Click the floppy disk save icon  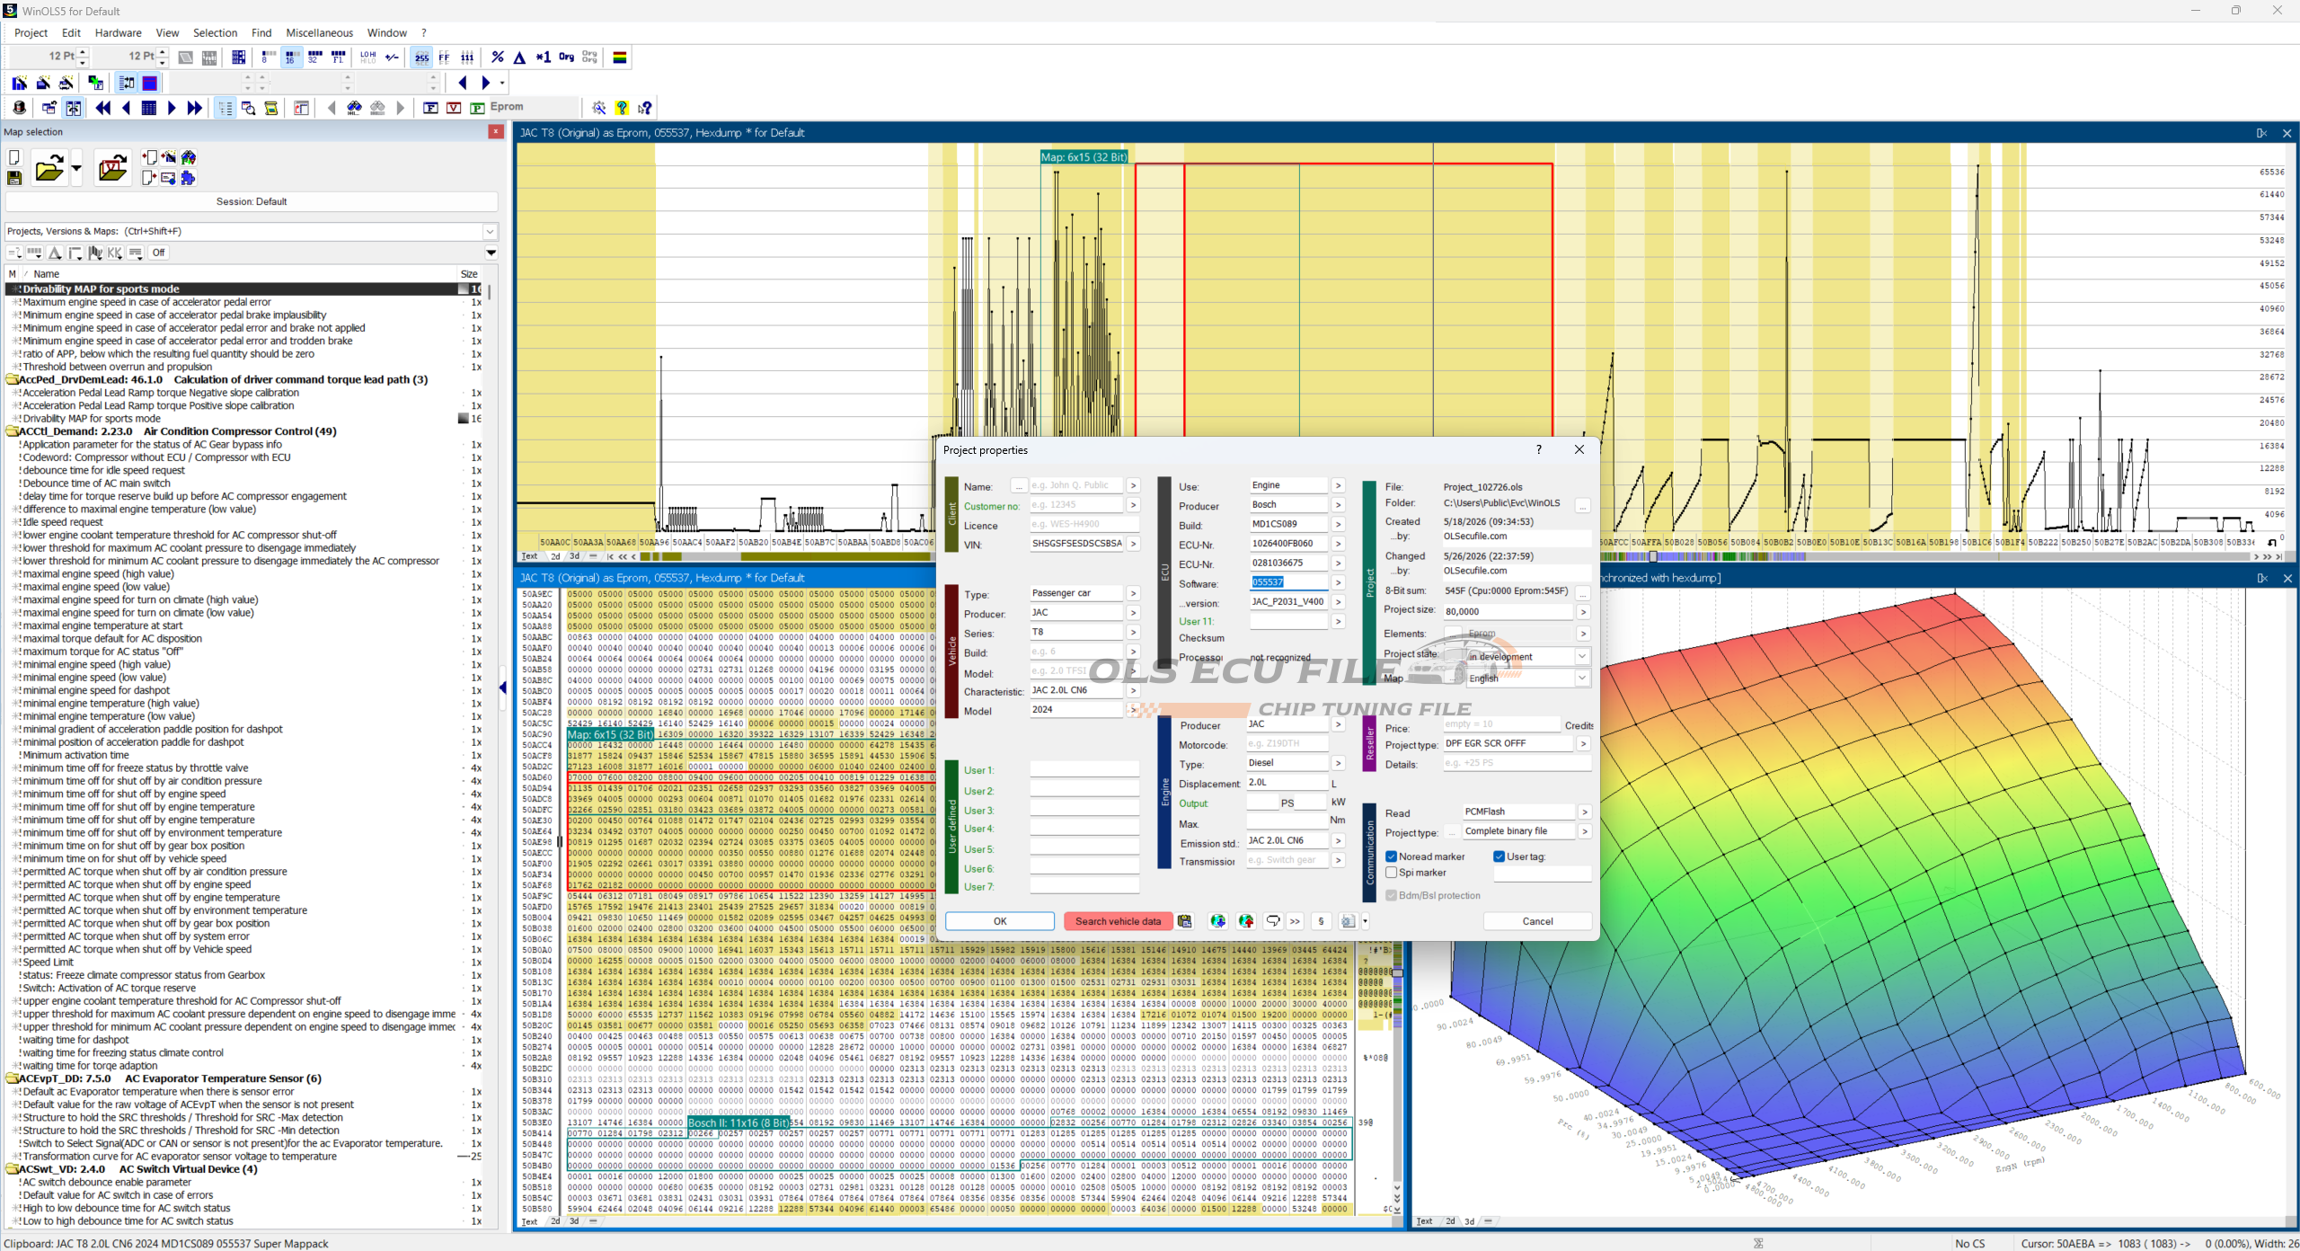click(14, 178)
